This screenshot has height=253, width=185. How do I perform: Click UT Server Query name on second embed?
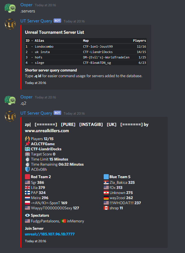click(x=36, y=113)
